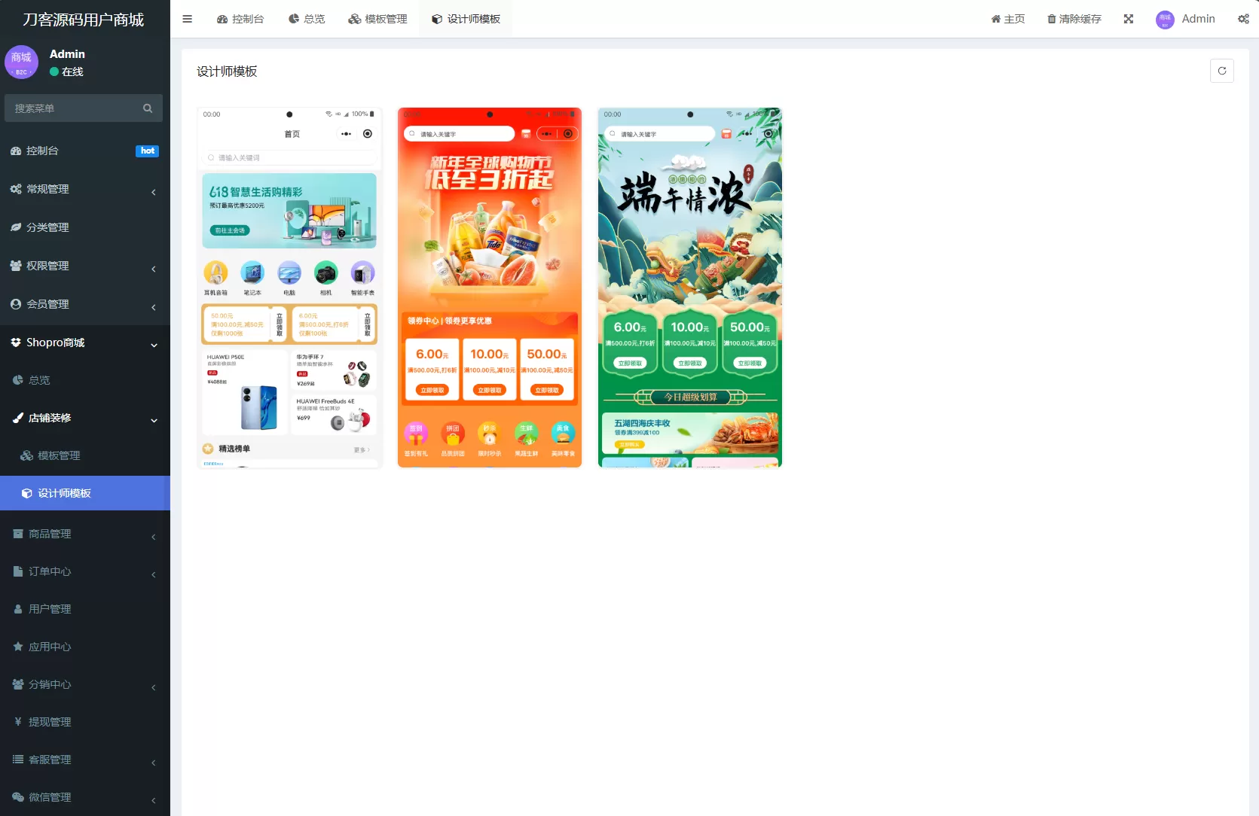The image size is (1259, 816).
Task: Click the clear cache (清除缓存) trash icon
Action: click(1050, 19)
